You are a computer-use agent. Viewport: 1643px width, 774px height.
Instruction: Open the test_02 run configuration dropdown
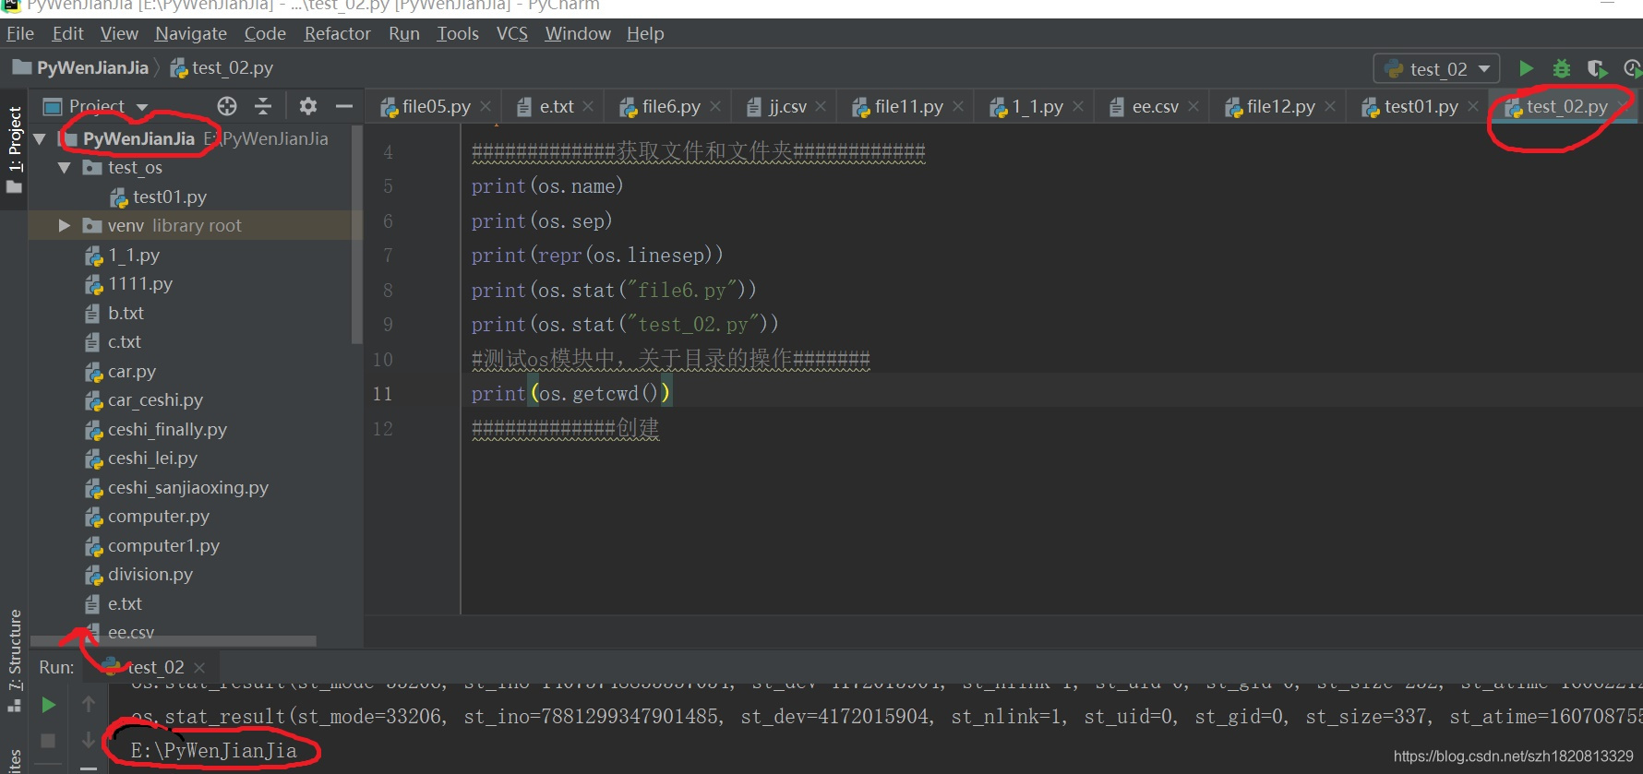1437,69
